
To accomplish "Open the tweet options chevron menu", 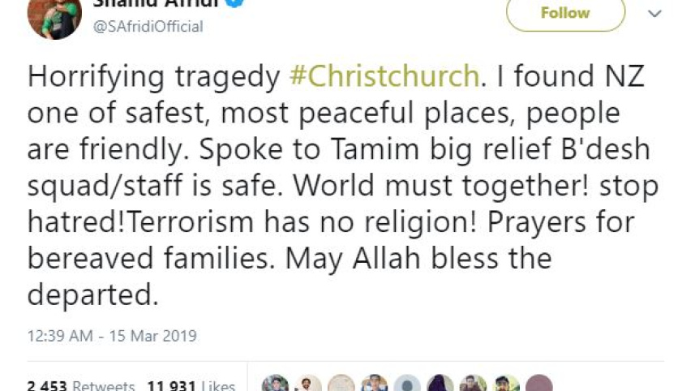I will pos(654,14).
